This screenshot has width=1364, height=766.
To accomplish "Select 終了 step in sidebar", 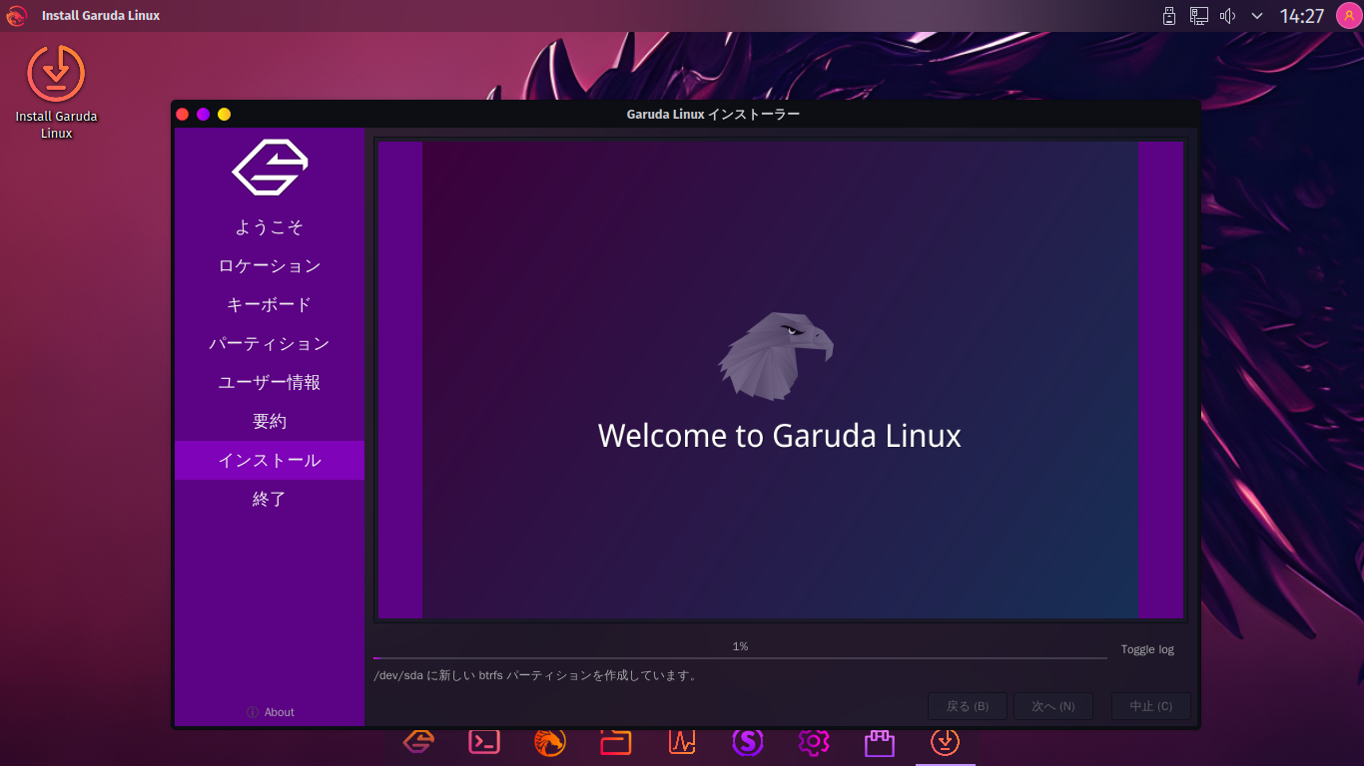I will [x=270, y=500].
